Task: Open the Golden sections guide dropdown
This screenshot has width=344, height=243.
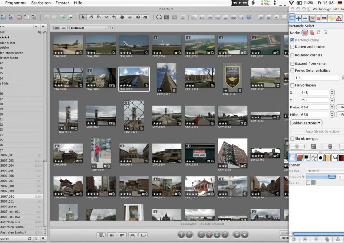Action: pyautogui.click(x=306, y=123)
